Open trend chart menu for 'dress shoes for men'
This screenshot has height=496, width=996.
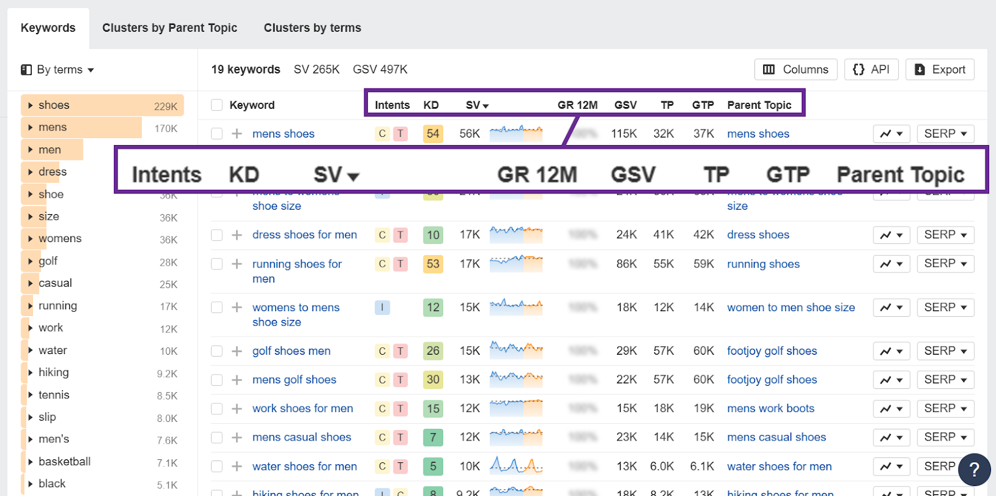(x=891, y=235)
